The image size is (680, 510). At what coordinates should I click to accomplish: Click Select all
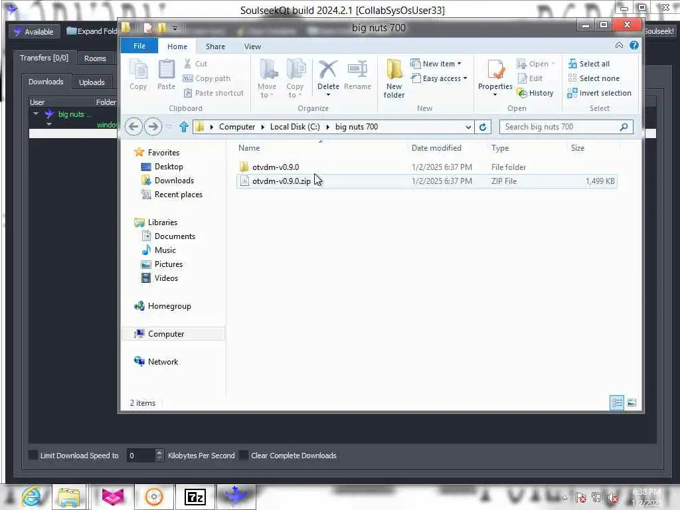pyautogui.click(x=589, y=64)
